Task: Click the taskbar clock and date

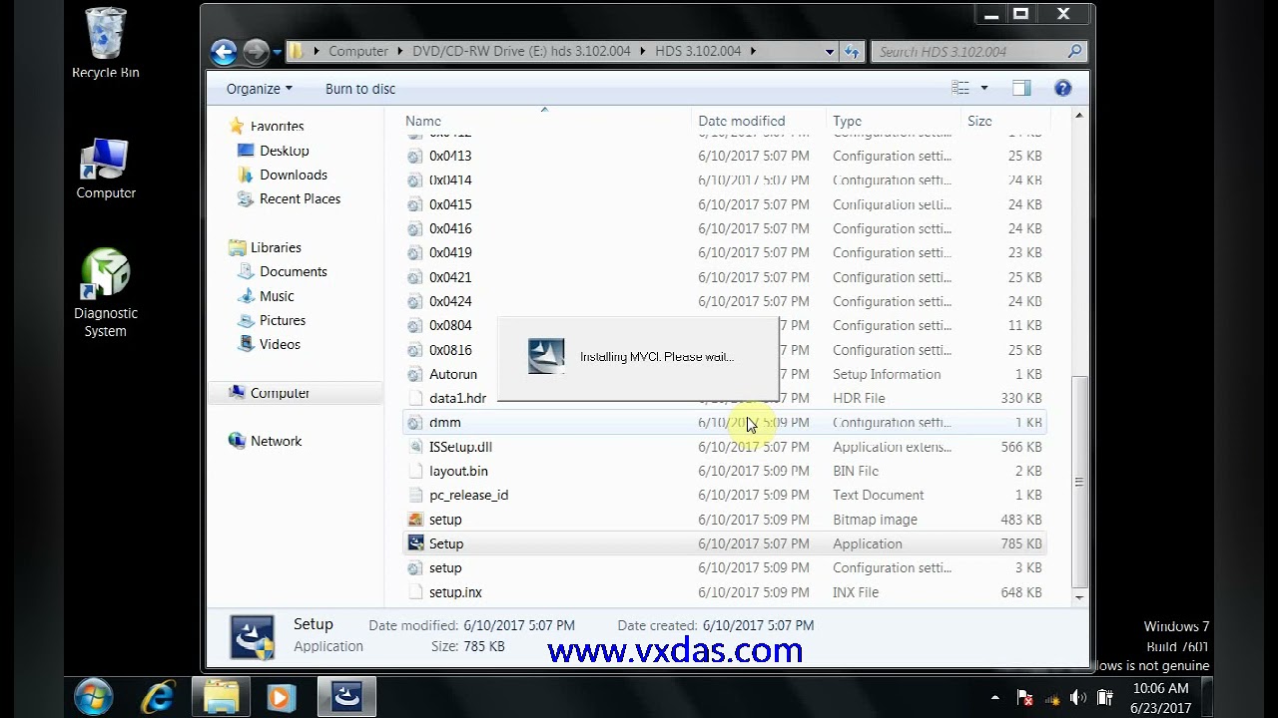Action: coord(1161,697)
